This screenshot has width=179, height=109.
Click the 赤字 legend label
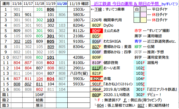click(138, 31)
